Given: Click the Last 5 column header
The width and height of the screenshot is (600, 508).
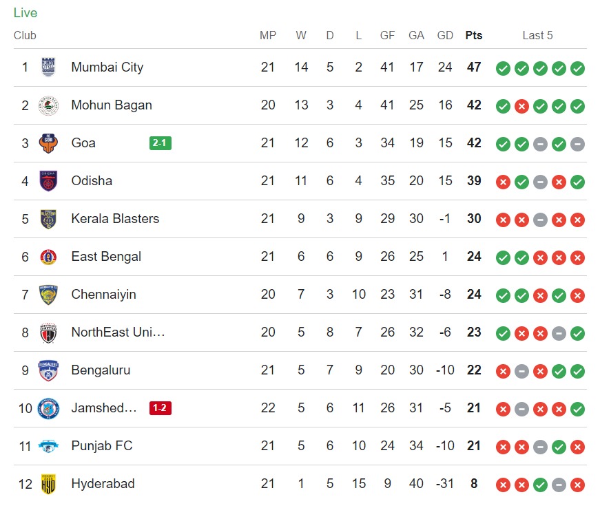Looking at the screenshot, I should (x=537, y=35).
